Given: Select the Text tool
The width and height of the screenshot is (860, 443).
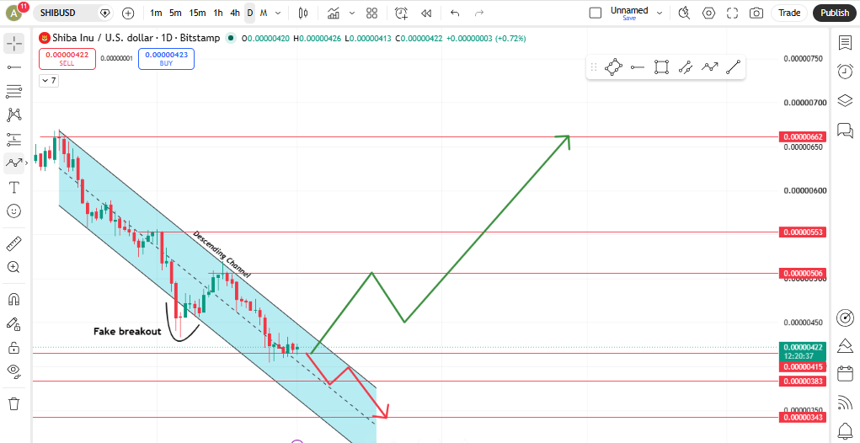Looking at the screenshot, I should point(14,188).
